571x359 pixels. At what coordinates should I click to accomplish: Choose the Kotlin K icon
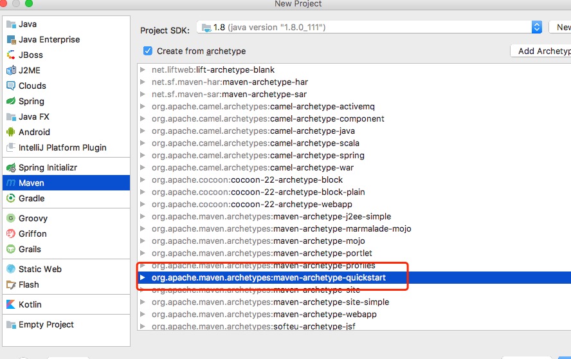pyautogui.click(x=12, y=304)
